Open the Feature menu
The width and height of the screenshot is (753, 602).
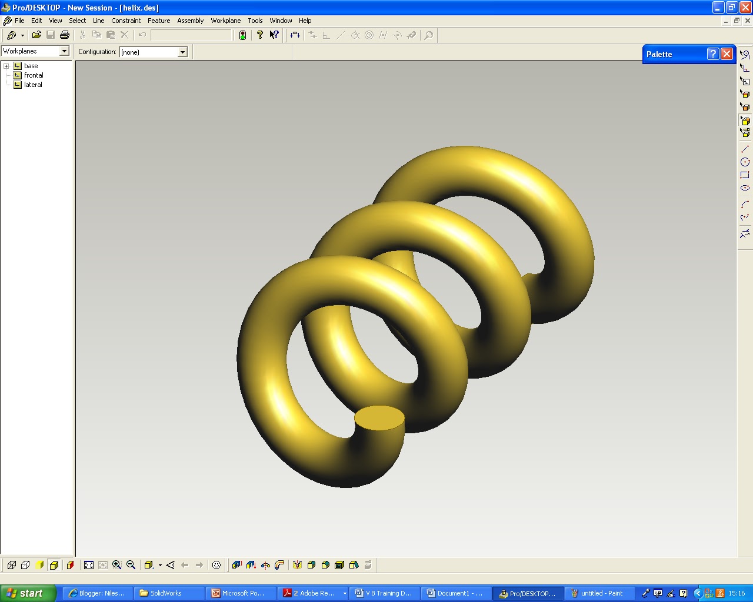coord(159,21)
